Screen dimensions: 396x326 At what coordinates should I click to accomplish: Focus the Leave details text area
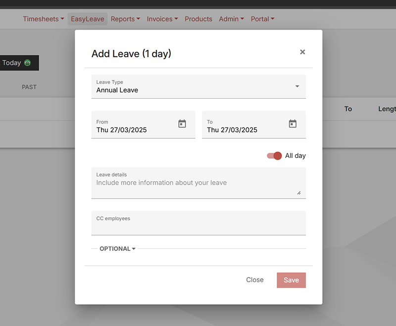pyautogui.click(x=198, y=183)
